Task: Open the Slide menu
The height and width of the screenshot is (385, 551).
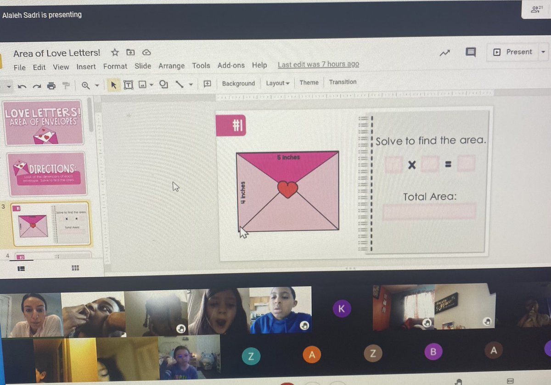Action: 143,66
